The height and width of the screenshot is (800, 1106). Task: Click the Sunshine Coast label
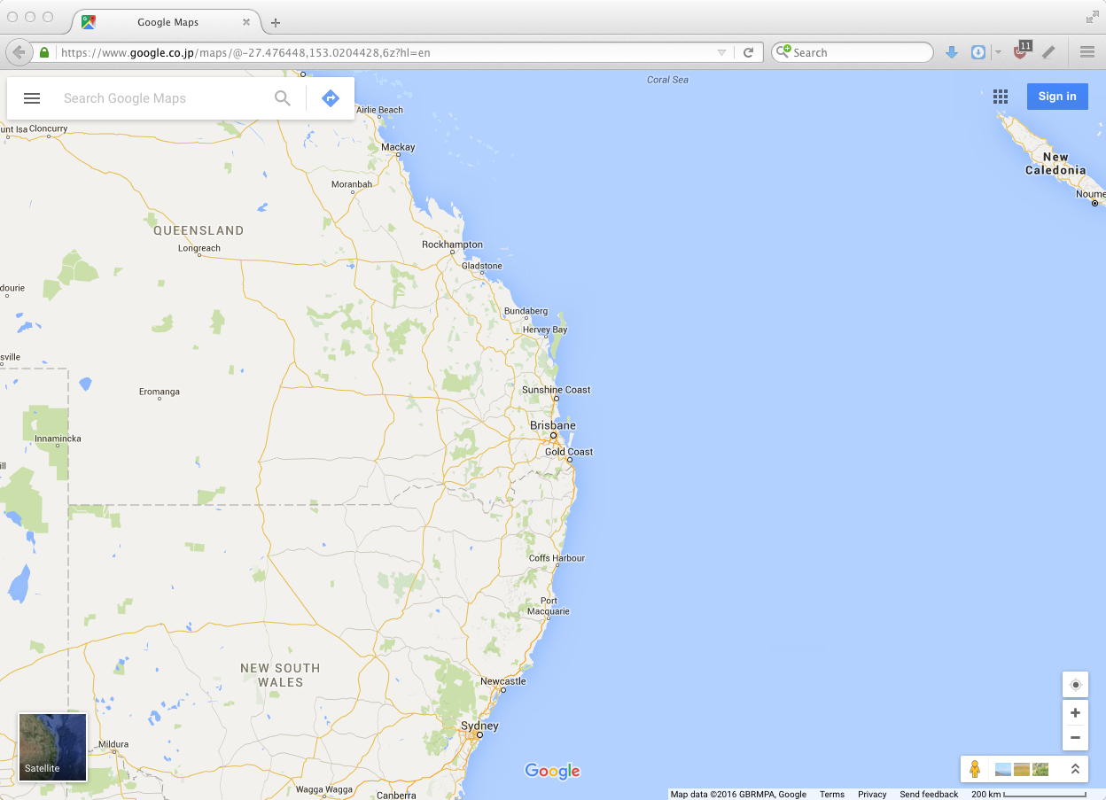pos(556,390)
